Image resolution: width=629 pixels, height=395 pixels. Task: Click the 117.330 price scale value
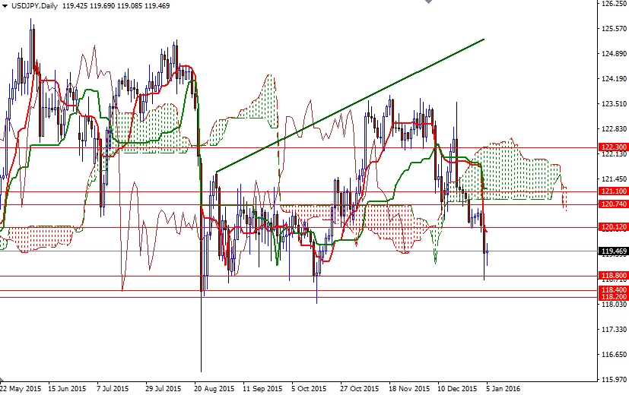coord(614,330)
